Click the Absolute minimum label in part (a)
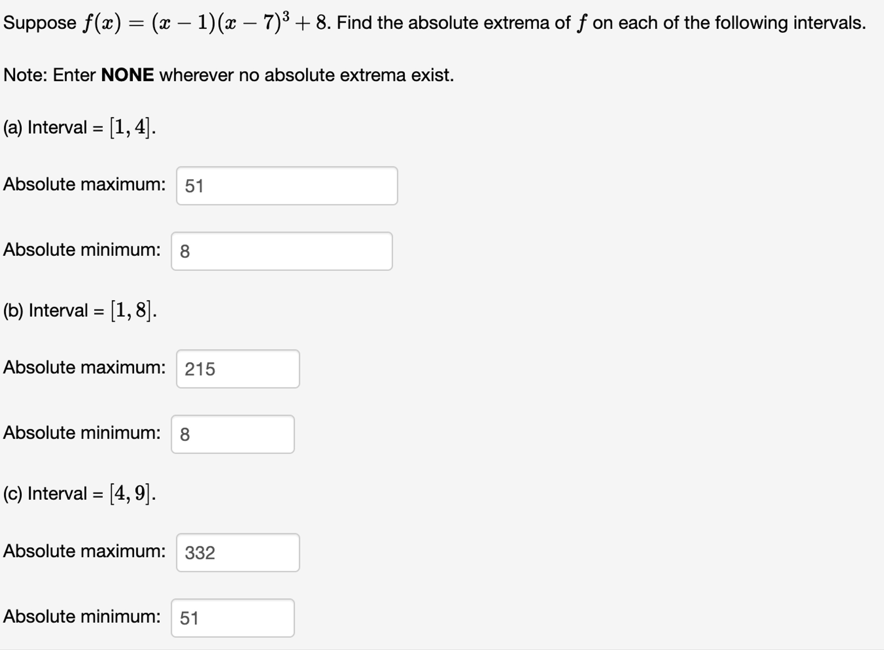This screenshot has width=884, height=650. click(x=82, y=249)
